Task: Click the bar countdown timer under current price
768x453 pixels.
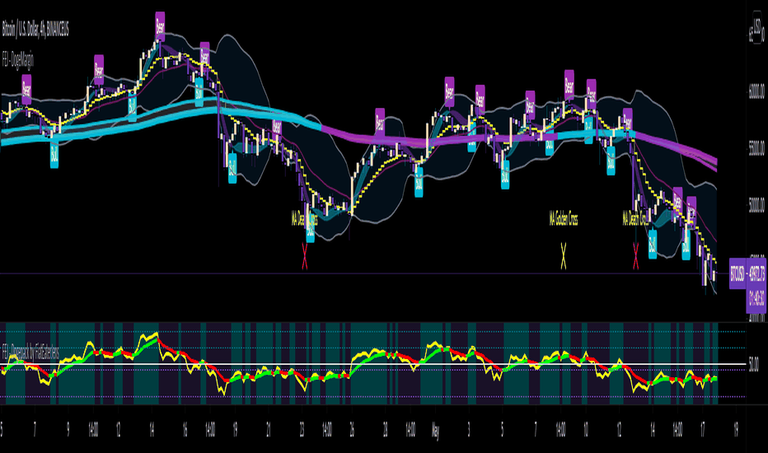Action: (756, 298)
